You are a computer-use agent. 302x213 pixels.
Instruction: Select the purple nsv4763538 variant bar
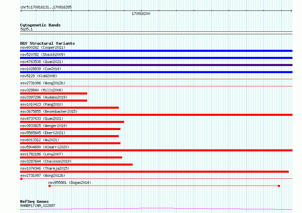[x=156, y=65]
